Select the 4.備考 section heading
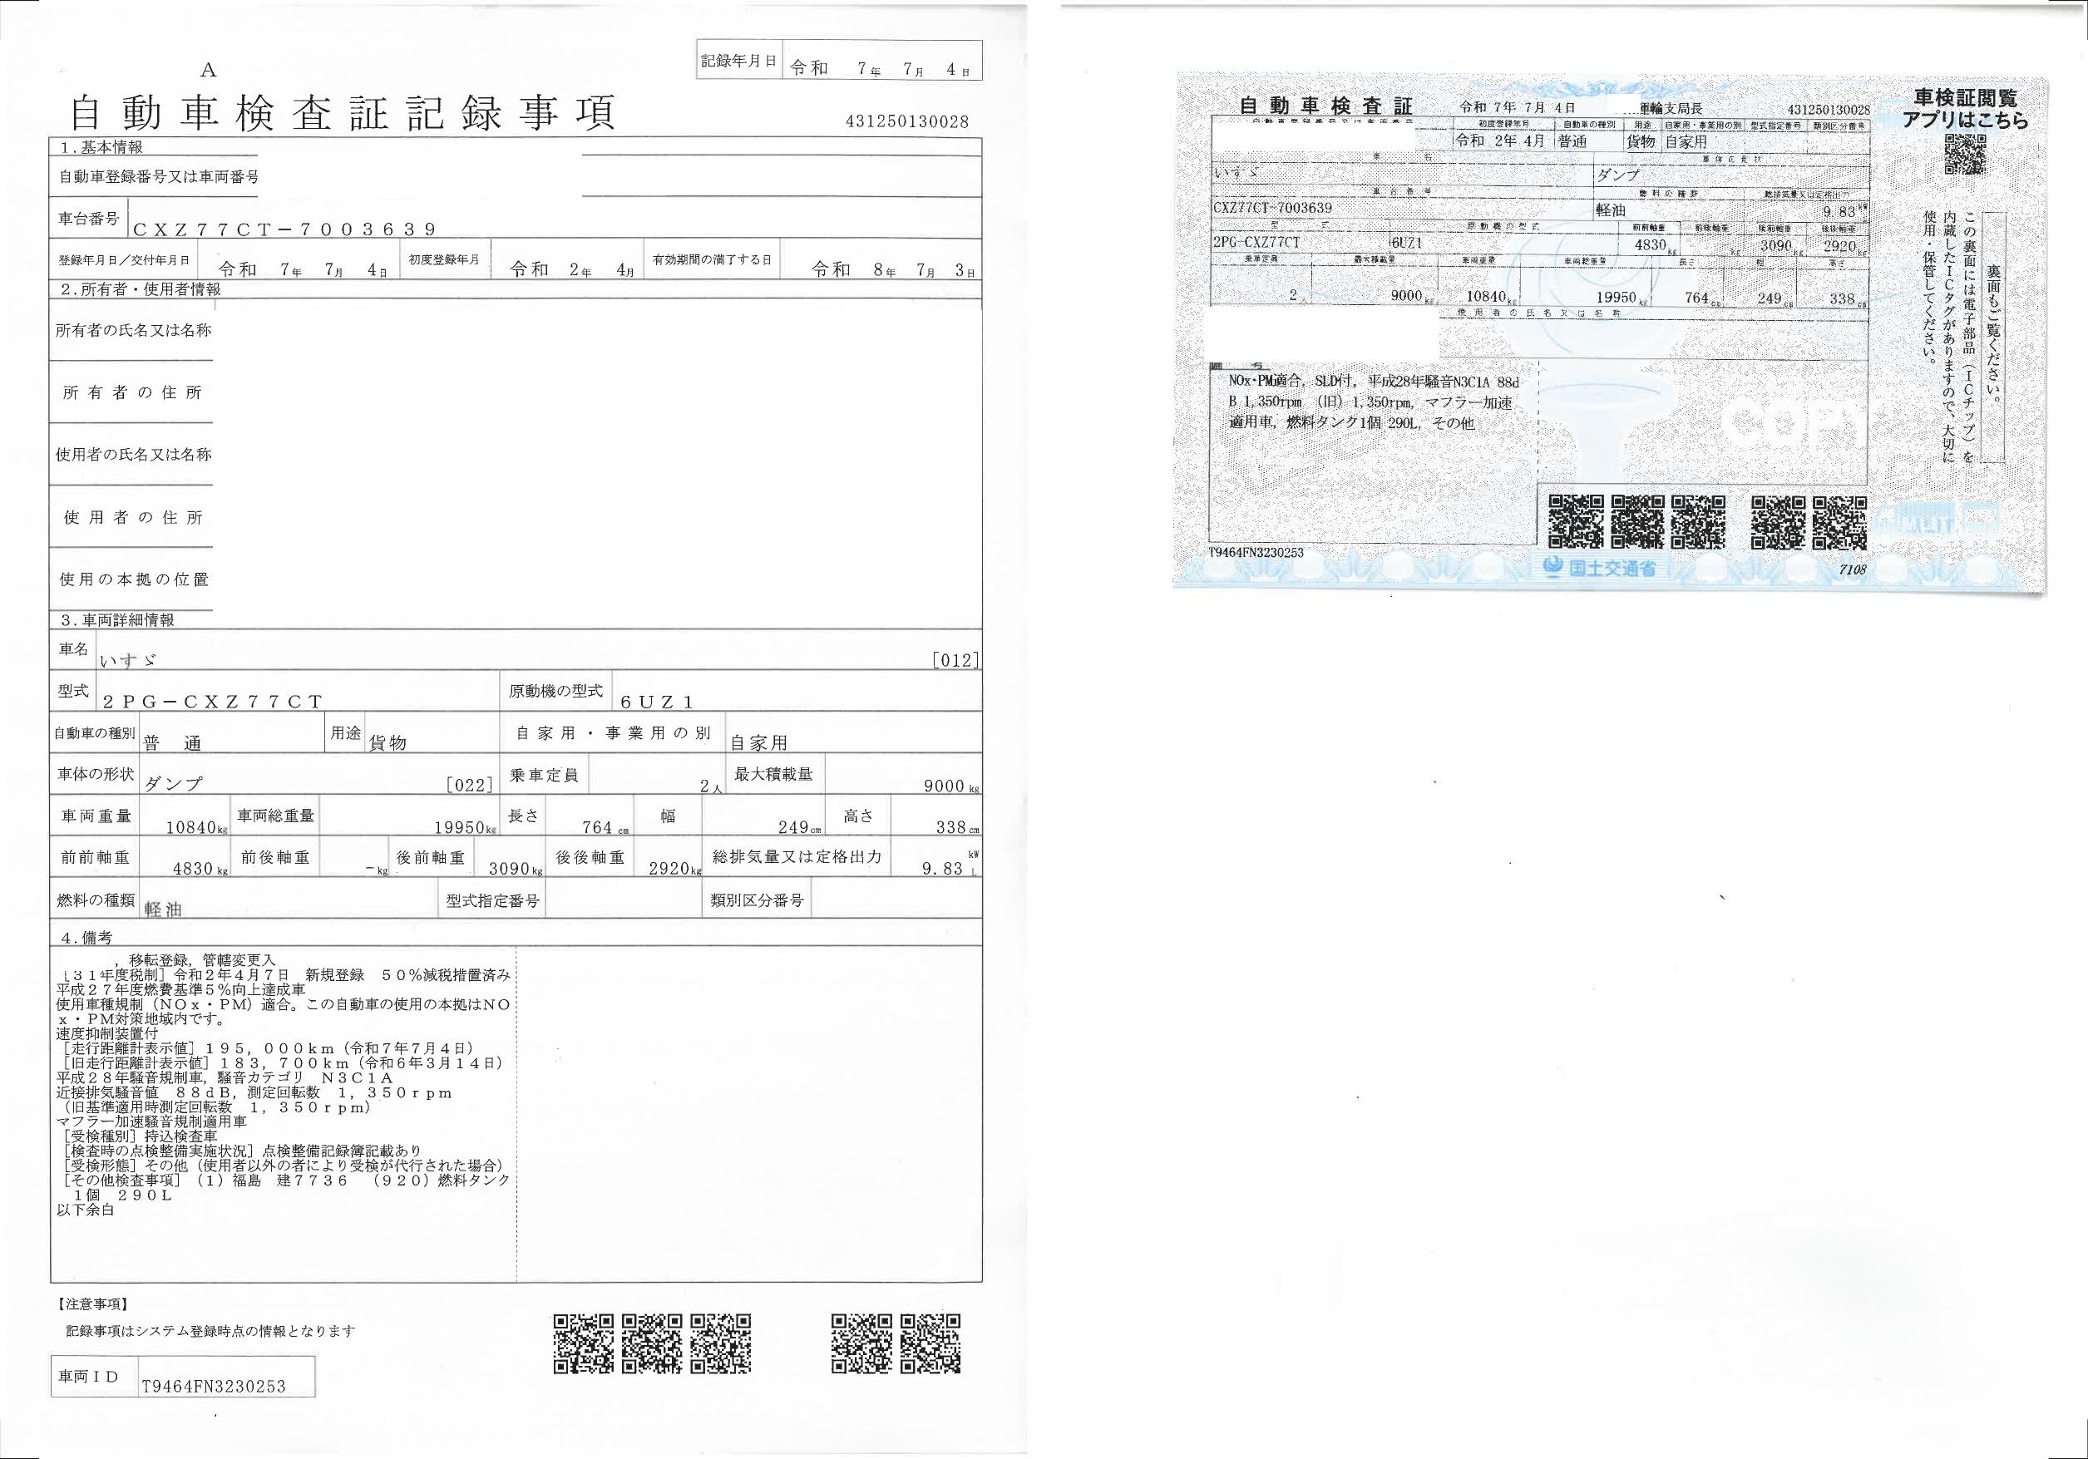This screenshot has width=2088, height=1459. pos(86,936)
